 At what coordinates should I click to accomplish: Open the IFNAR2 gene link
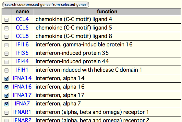click(22, 120)
